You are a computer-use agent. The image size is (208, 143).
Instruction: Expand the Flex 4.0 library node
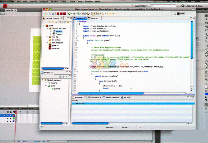[47, 37]
